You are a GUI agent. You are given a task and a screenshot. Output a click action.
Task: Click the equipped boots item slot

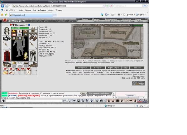click(x=33, y=65)
